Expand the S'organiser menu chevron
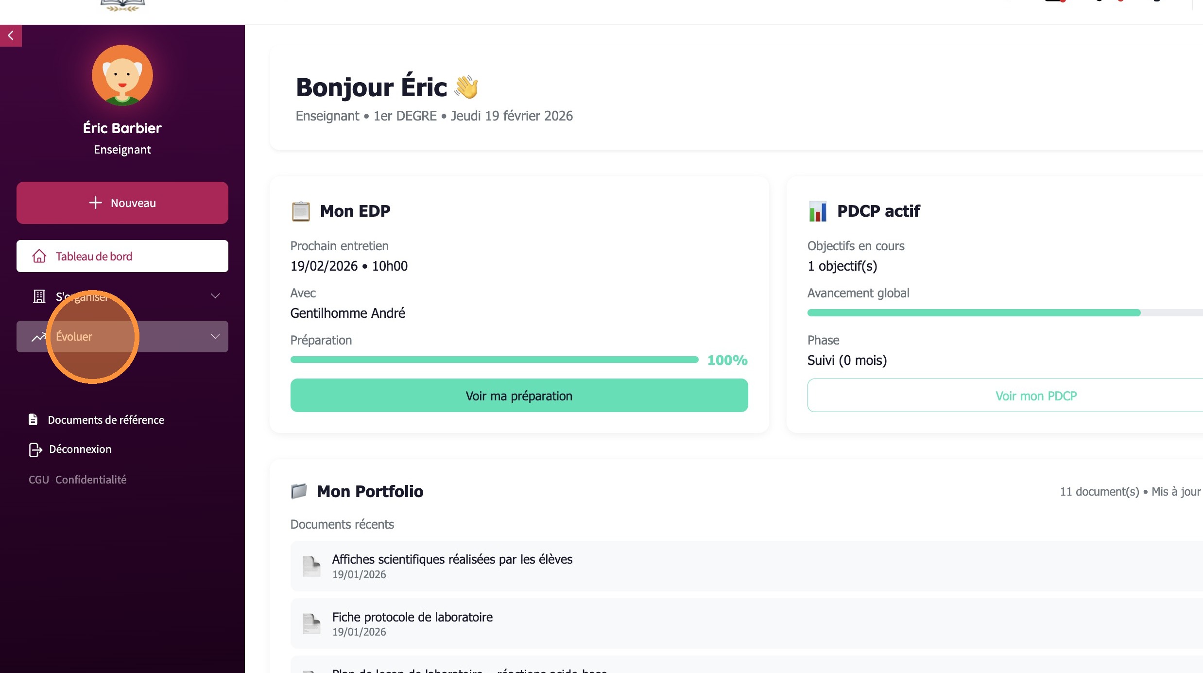The image size is (1203, 673). 215,296
